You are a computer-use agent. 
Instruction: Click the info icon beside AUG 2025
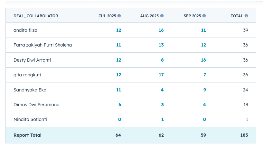point(162,16)
